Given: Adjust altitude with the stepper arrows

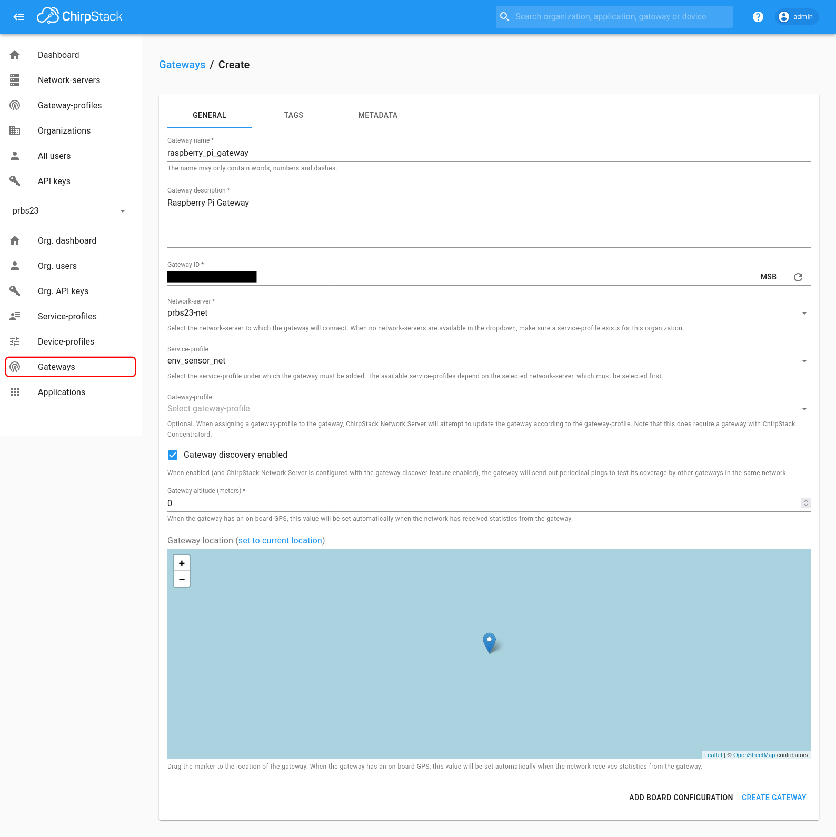Looking at the screenshot, I should point(805,503).
